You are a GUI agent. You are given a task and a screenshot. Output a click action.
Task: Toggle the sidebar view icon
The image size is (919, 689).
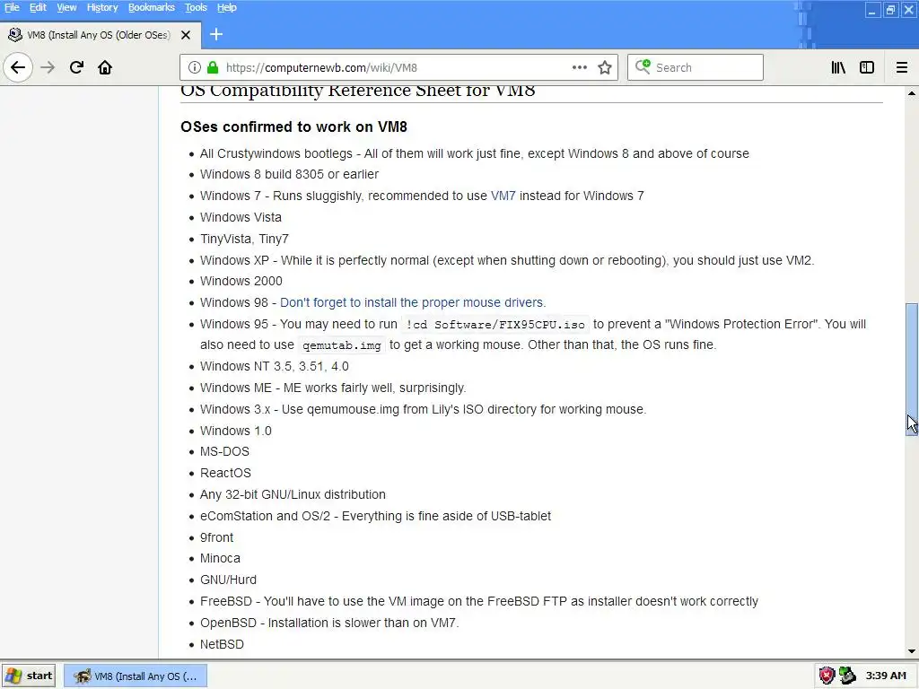867,67
